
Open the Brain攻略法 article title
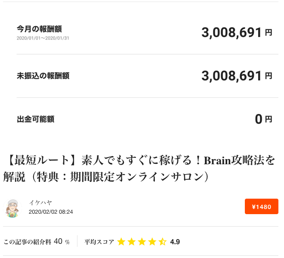pyautogui.click(x=139, y=169)
